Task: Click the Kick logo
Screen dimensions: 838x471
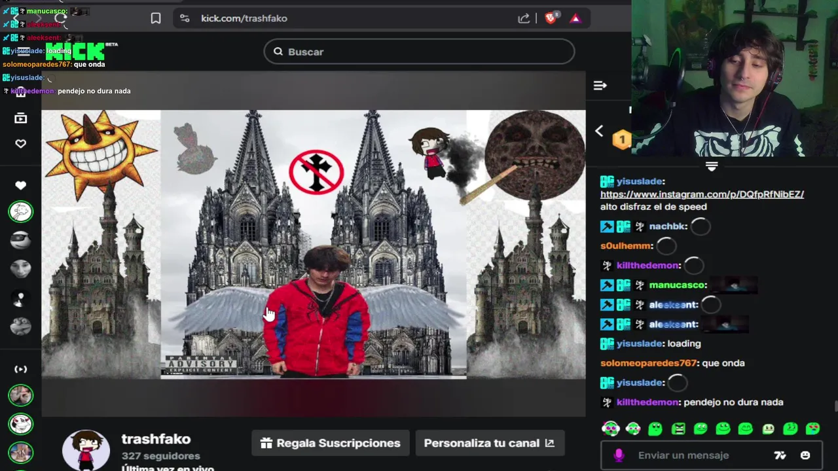Action: [x=75, y=51]
